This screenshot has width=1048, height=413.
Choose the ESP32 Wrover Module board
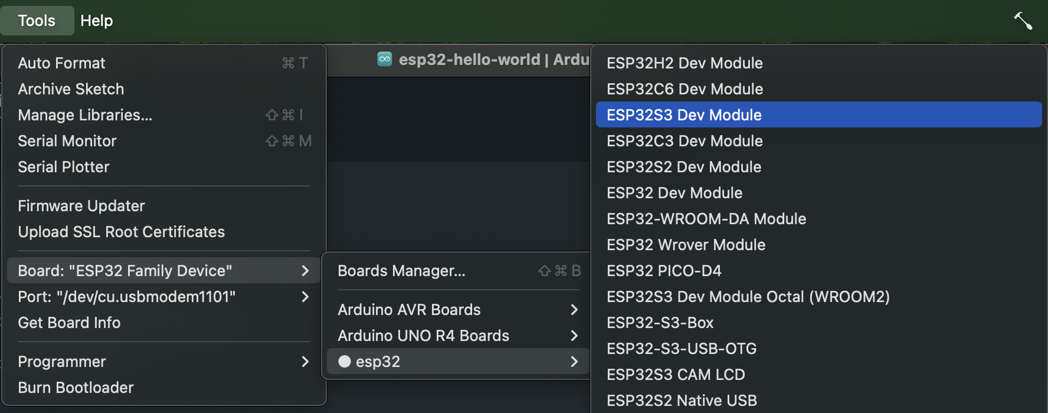[x=819, y=245]
